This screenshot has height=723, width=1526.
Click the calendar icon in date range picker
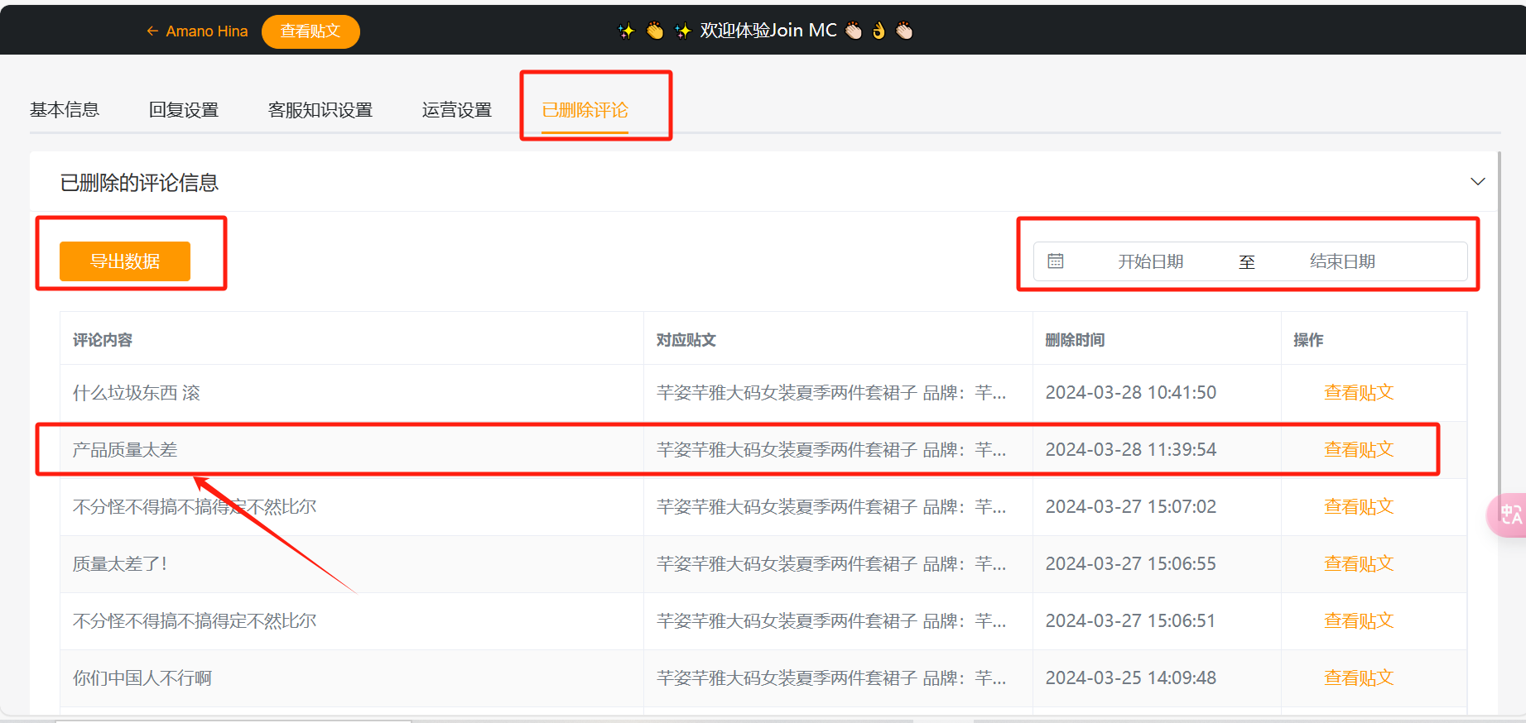point(1055,261)
